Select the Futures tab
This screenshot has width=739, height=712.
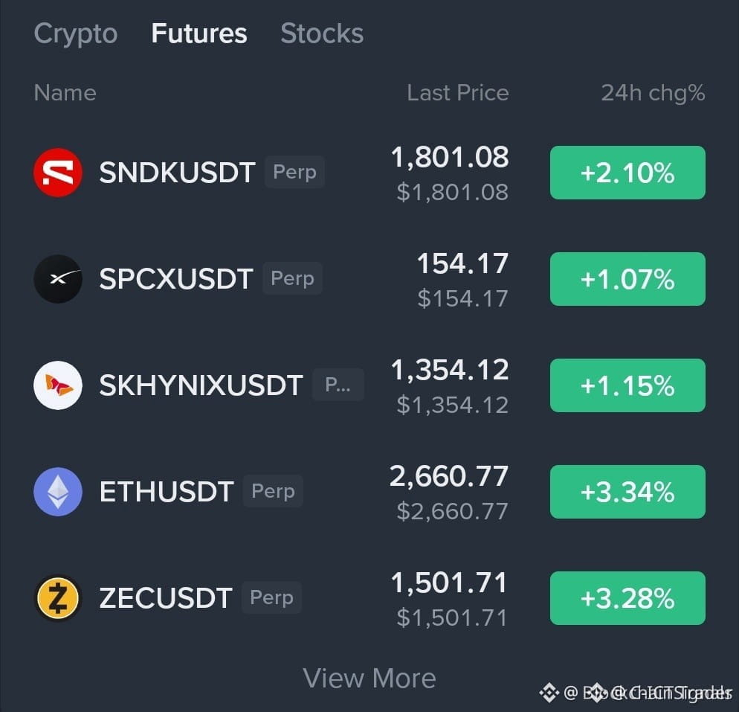[x=199, y=33]
